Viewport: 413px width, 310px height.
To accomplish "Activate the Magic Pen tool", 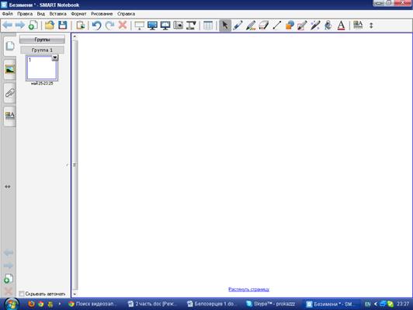I will tap(315, 26).
